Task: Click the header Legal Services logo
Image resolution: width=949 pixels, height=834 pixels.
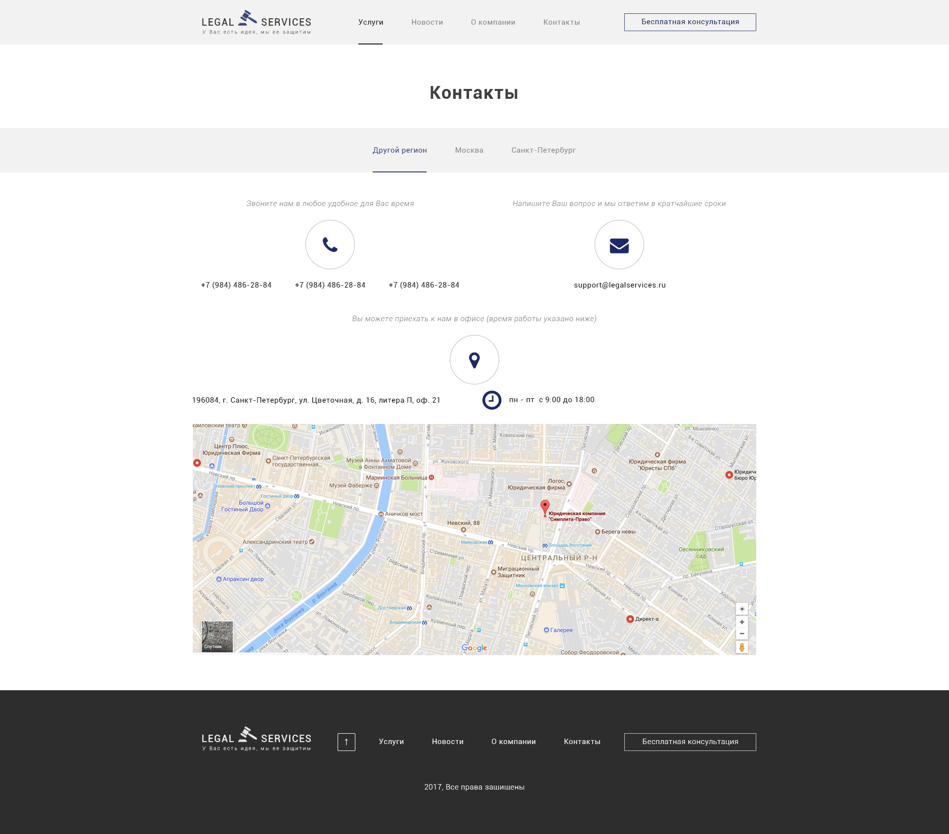Action: [x=257, y=22]
